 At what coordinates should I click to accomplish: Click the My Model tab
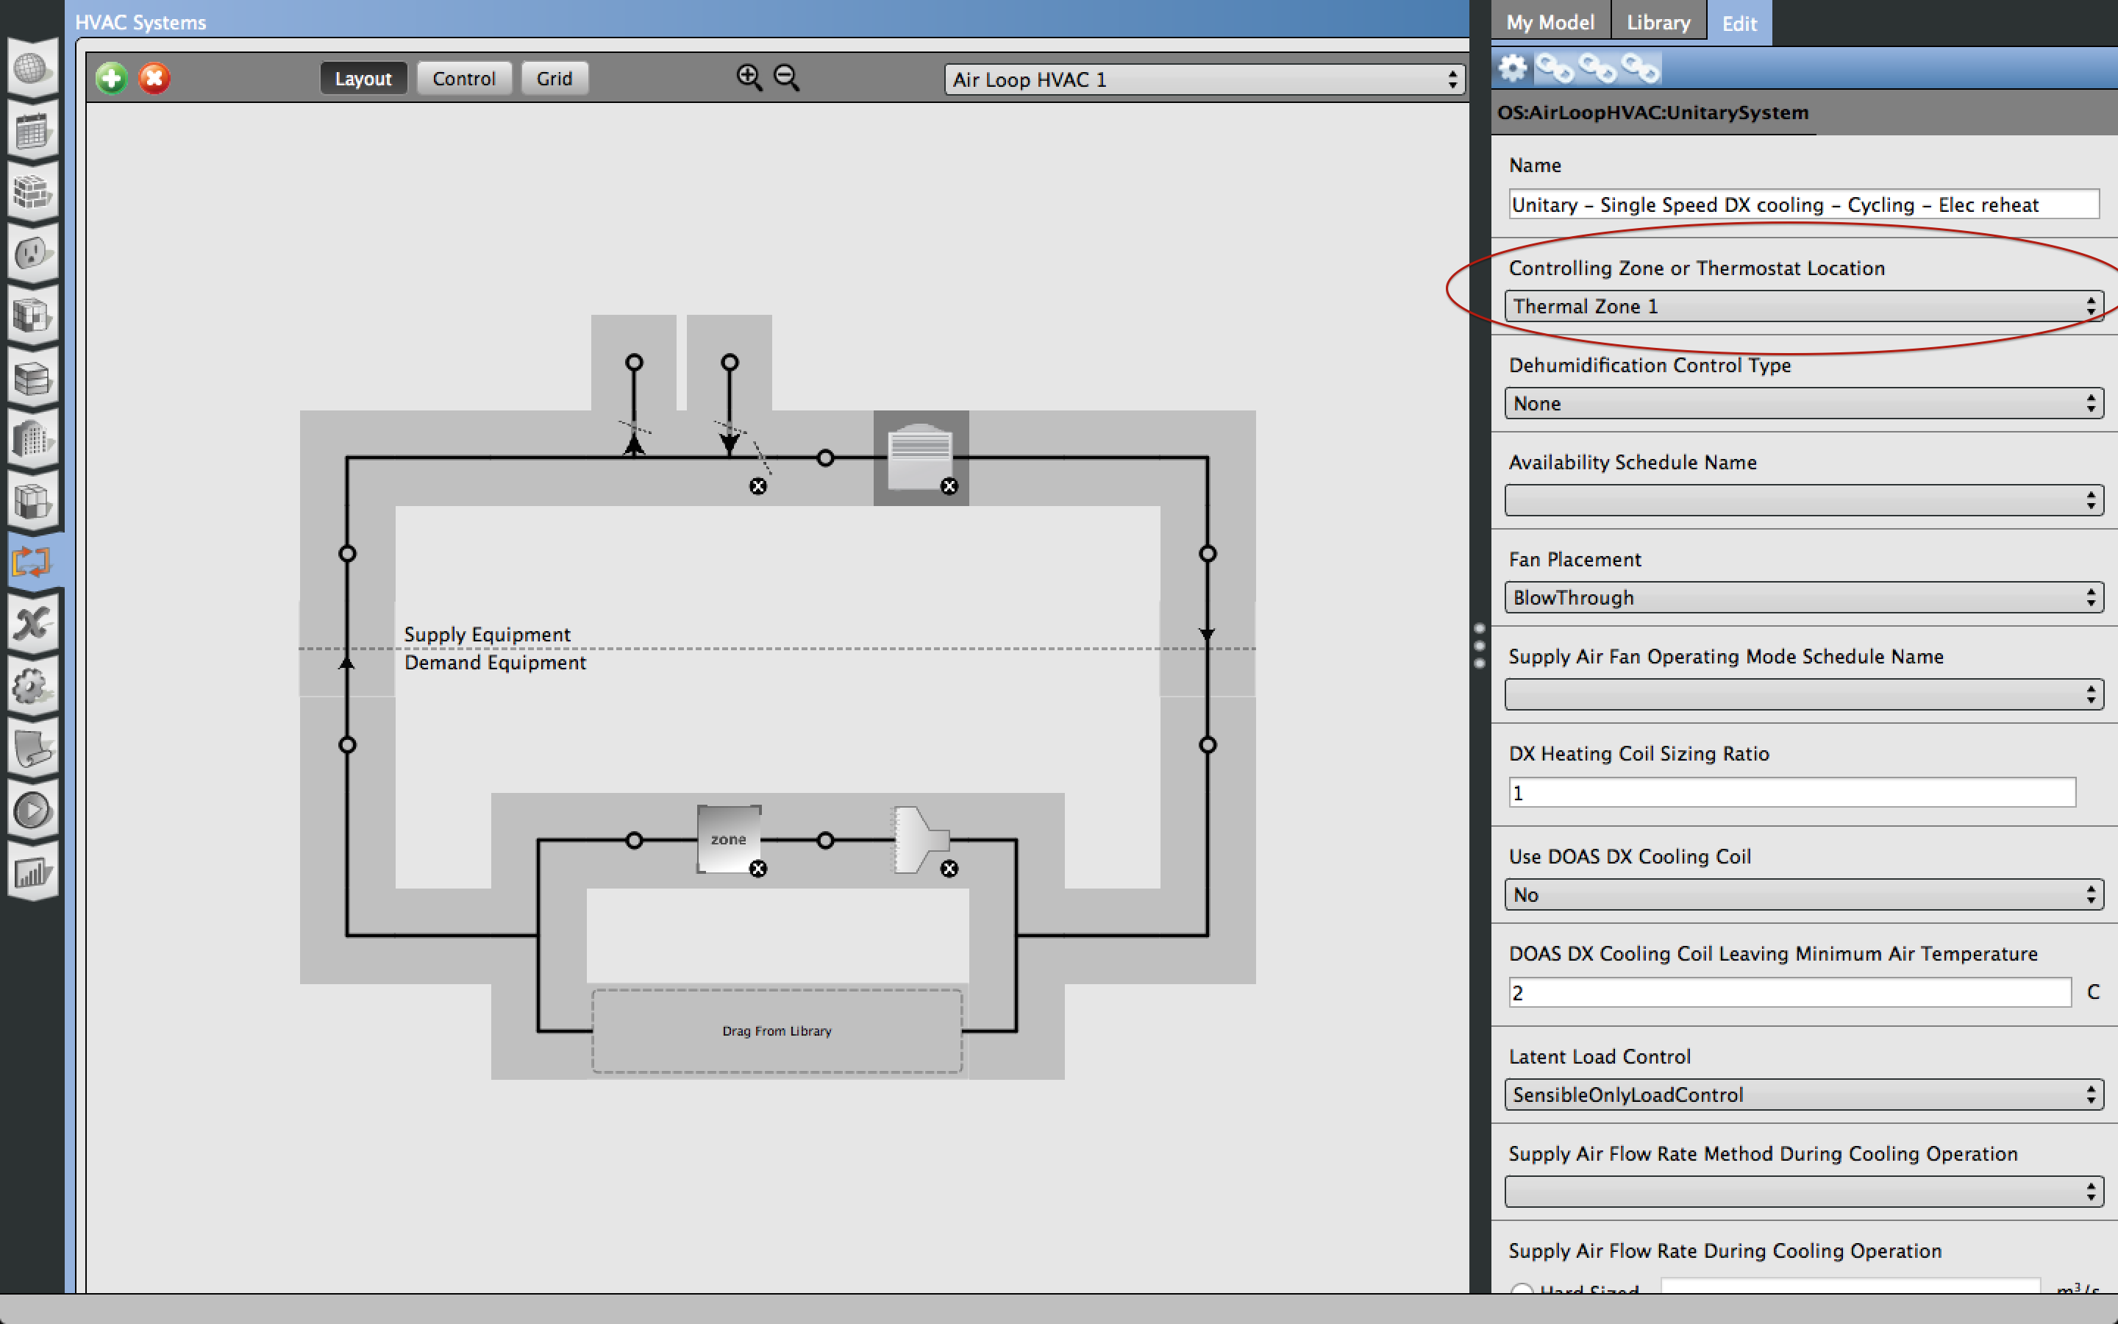point(1543,21)
